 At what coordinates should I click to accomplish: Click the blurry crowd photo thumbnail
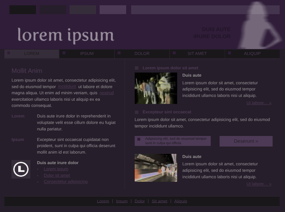[x=156, y=88]
